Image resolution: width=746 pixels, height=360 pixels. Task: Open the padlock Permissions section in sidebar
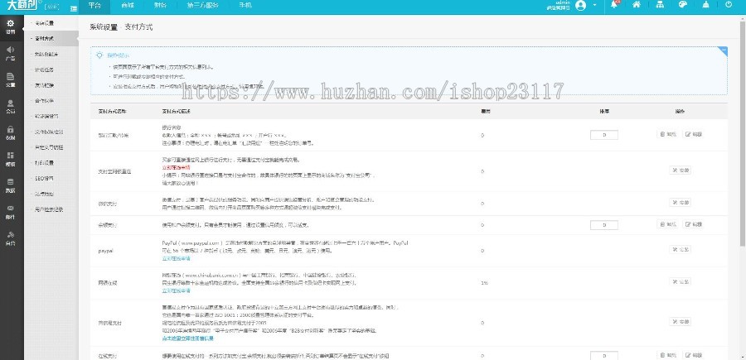tap(11, 133)
